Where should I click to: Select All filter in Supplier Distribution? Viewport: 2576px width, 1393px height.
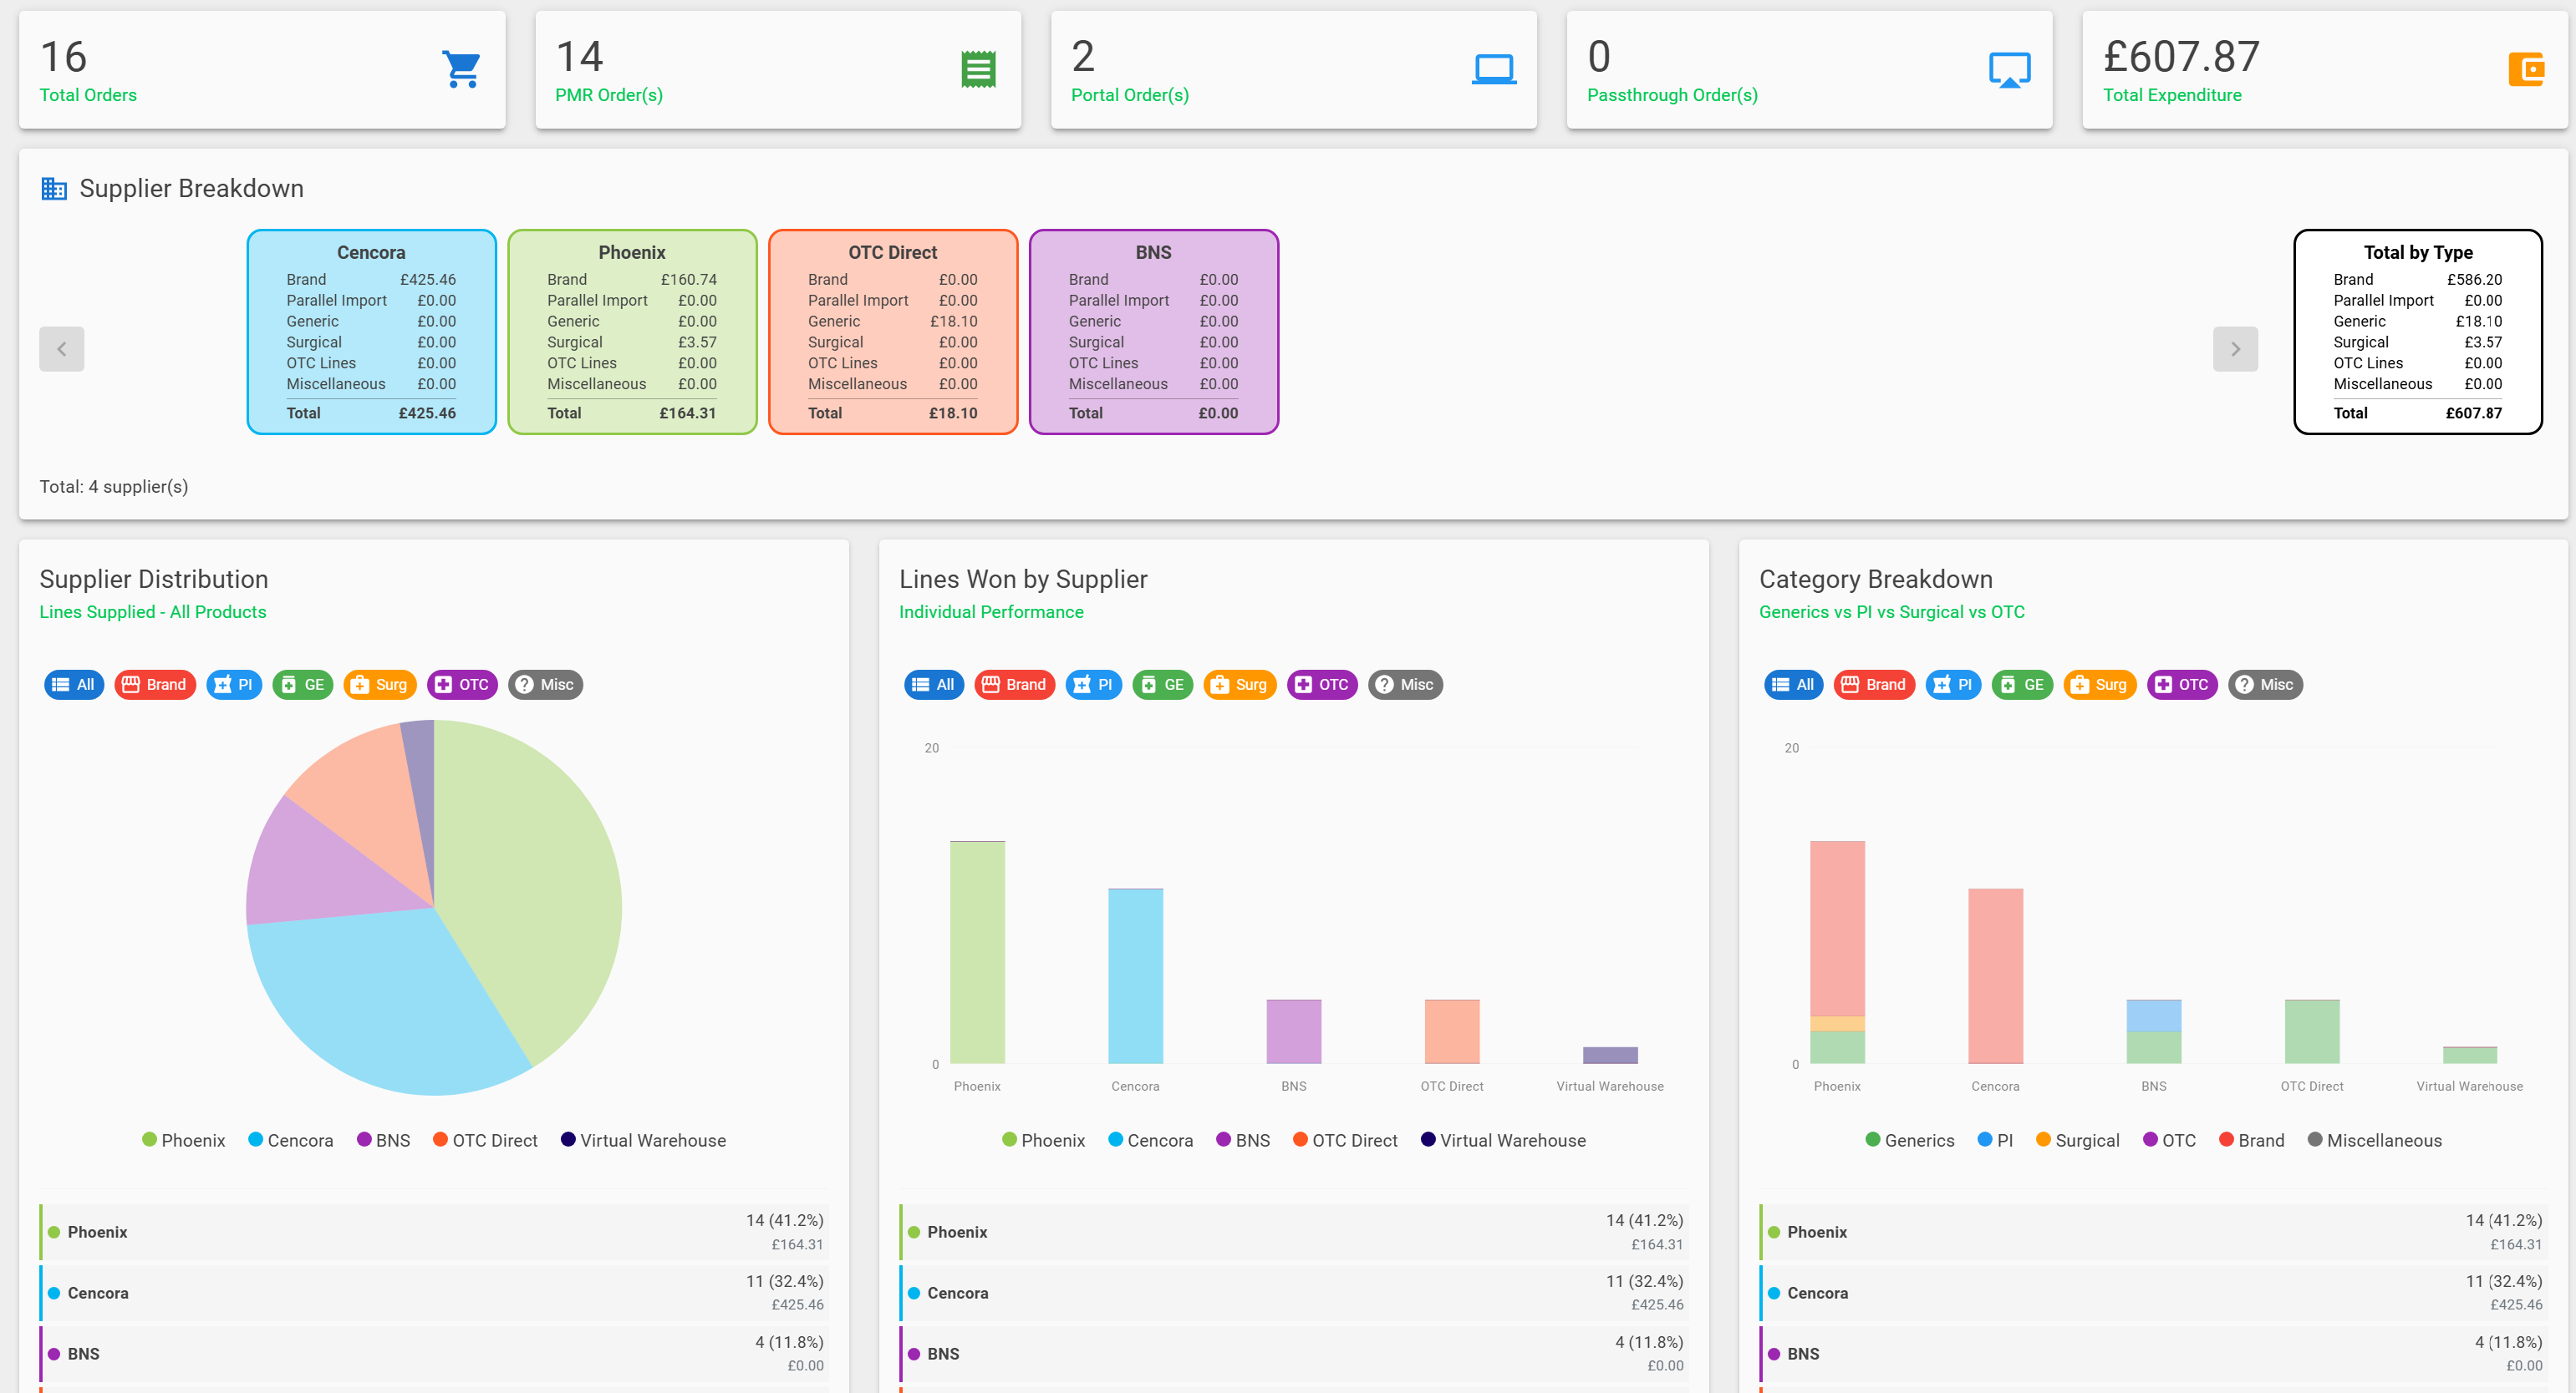[x=74, y=685]
